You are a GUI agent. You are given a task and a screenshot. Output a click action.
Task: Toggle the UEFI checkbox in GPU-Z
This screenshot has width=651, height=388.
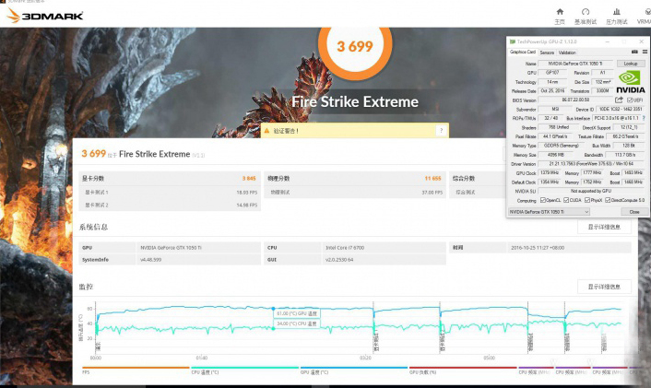click(630, 100)
